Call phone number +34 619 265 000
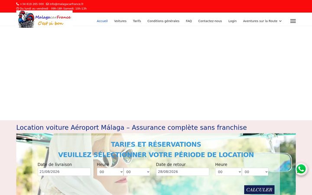 32,4
